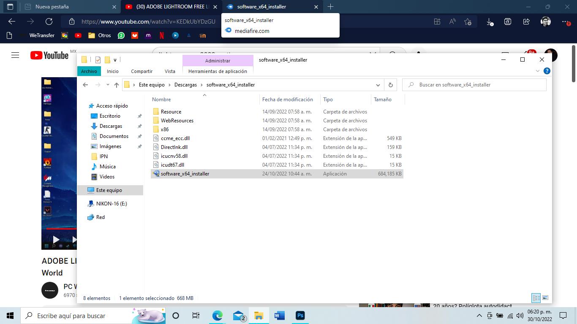The height and width of the screenshot is (324, 577).
Task: Unpin Descargas from quick access
Action: (139, 126)
